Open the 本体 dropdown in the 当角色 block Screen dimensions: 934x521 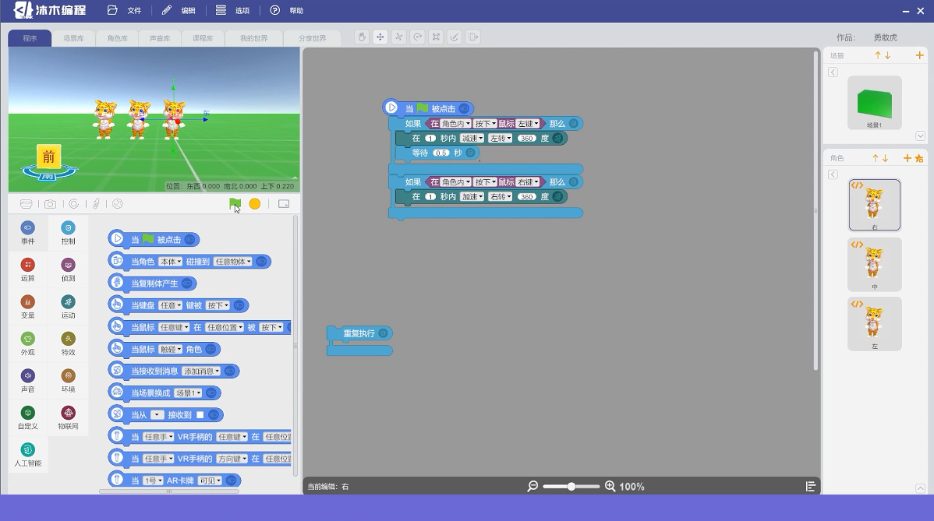(171, 262)
